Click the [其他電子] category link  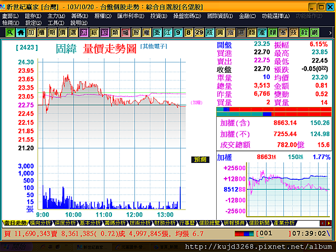coord(153,46)
